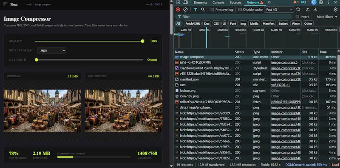The width and height of the screenshot is (340, 168).
Task: Open the Fast 4G throttling dropdown
Action: click(279, 9)
